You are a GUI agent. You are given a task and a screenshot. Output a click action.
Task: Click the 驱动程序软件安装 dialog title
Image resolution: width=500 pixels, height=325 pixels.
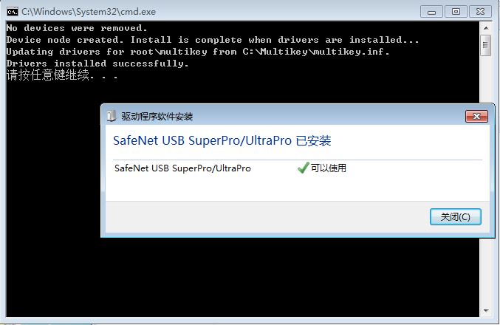(157, 117)
